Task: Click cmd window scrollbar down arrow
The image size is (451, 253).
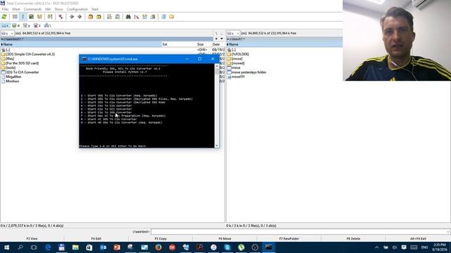Action: pos(217,145)
